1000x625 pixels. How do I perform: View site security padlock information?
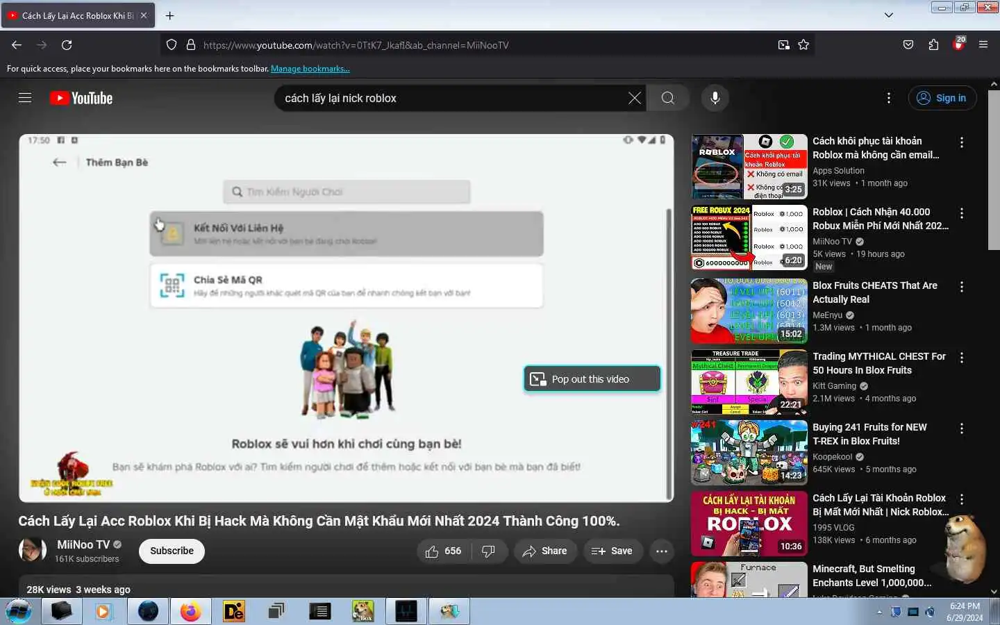point(191,44)
